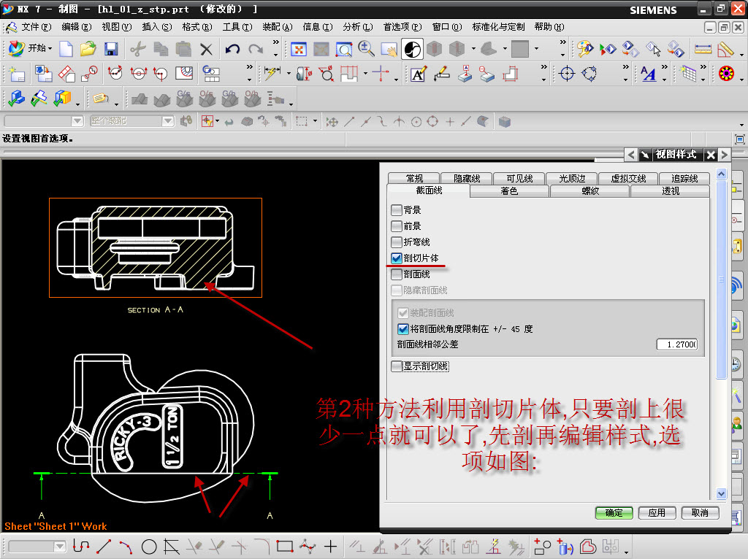Image resolution: width=748 pixels, height=559 pixels.
Task: Click the 应用 apply button
Action: tap(657, 513)
